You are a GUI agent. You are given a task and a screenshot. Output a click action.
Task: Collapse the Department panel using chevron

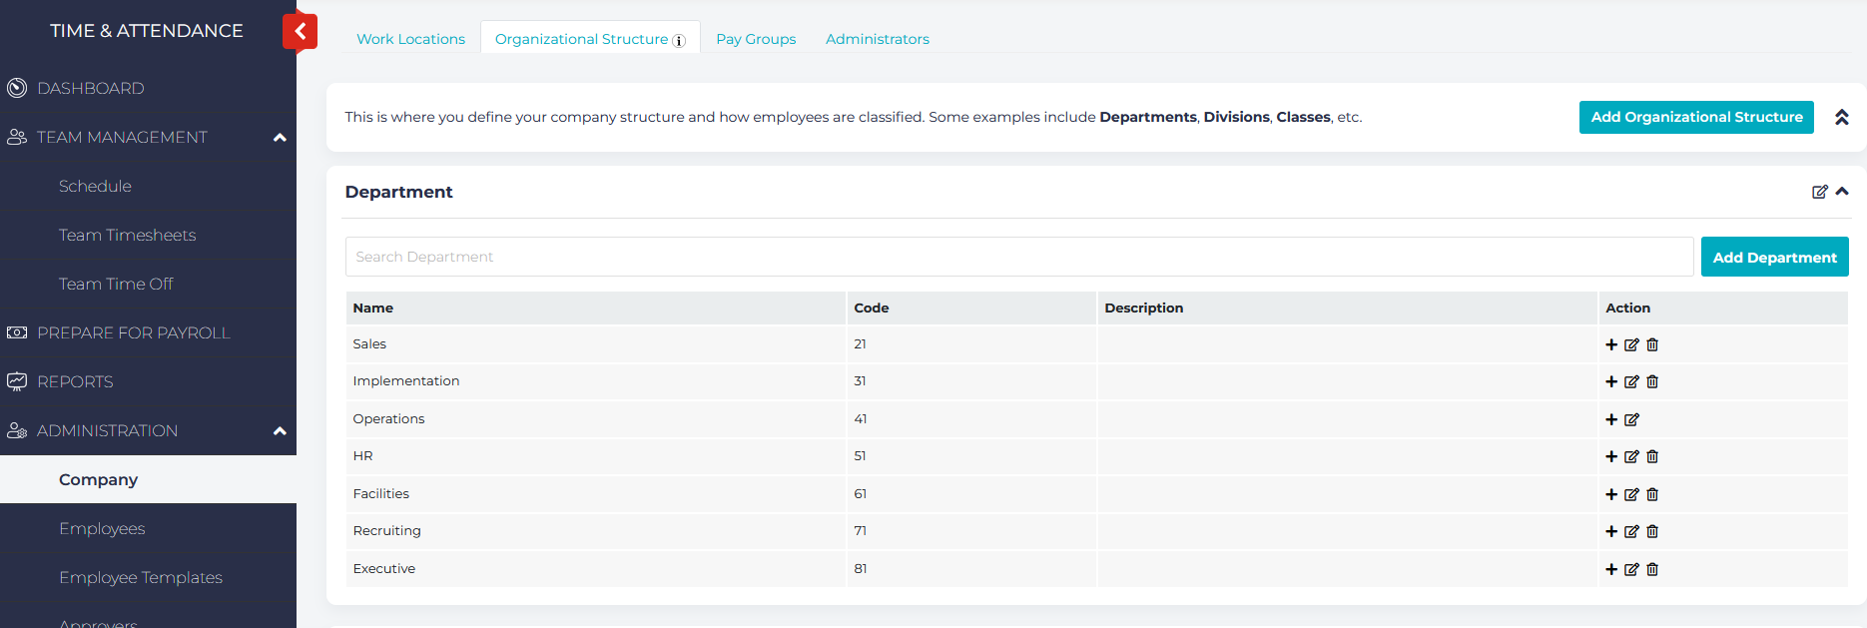click(x=1842, y=192)
